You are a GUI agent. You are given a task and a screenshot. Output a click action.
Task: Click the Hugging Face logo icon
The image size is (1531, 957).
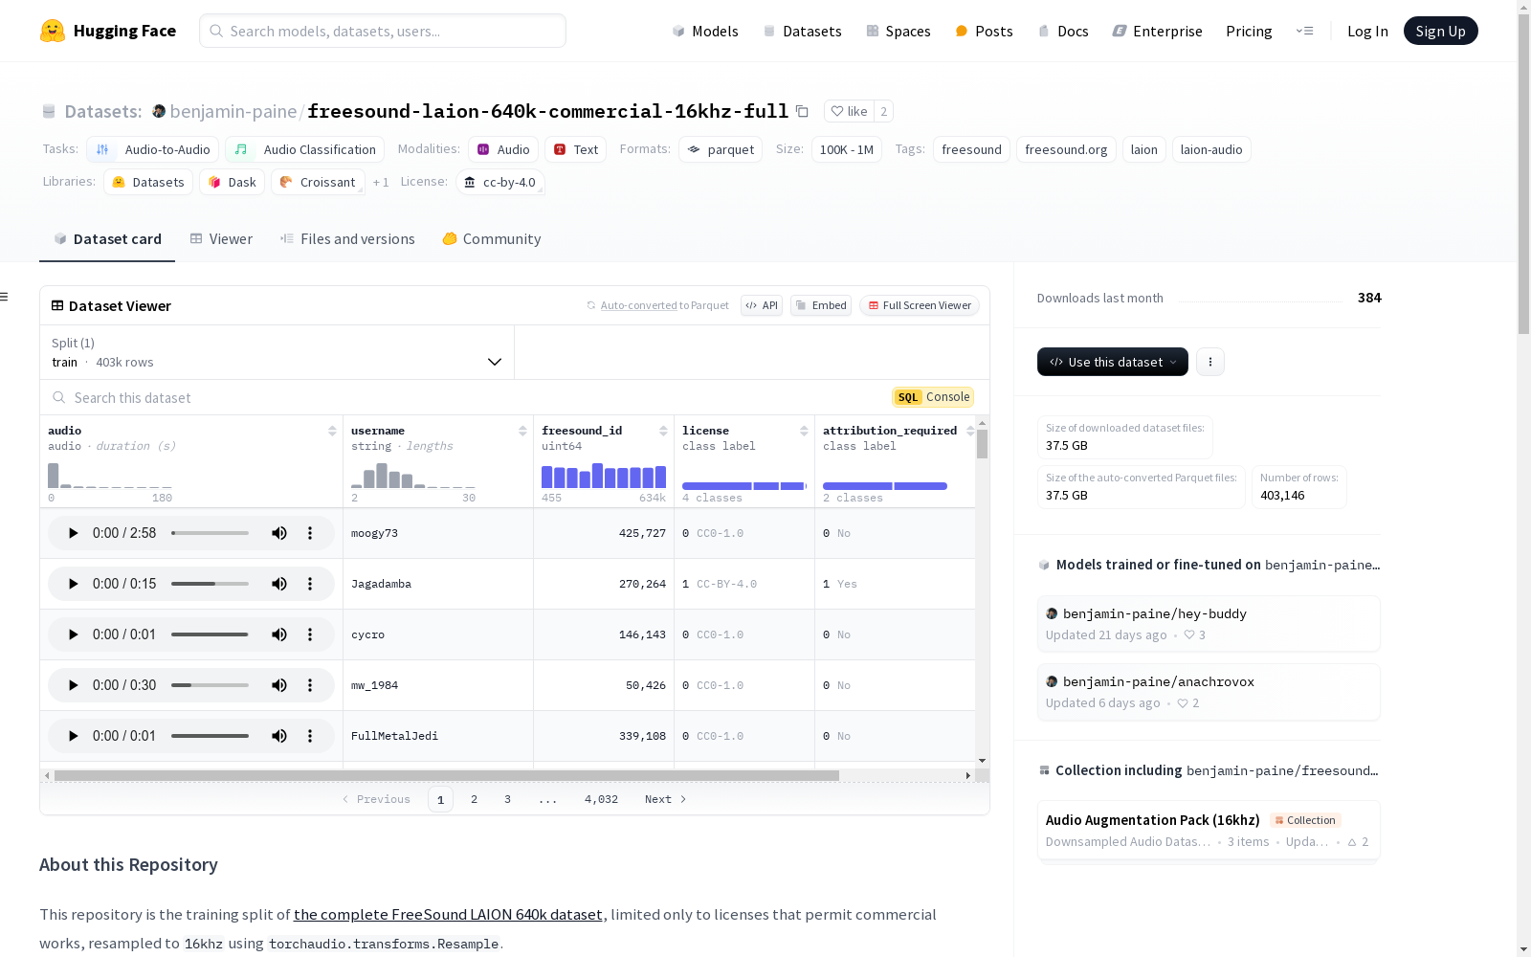click(53, 31)
